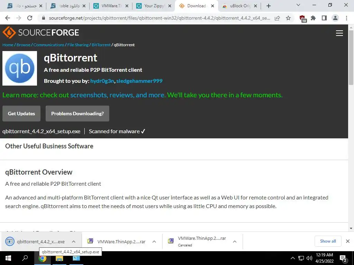
Task: Open the tab search chevron
Action: [x=298, y=5]
